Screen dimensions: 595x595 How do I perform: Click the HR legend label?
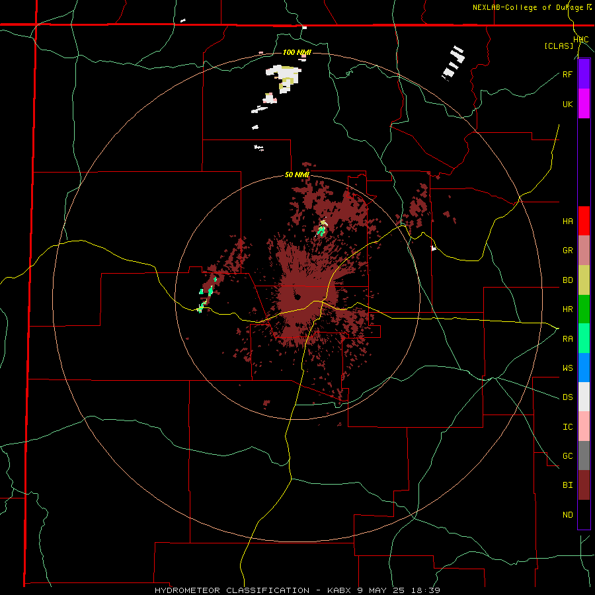(x=567, y=309)
